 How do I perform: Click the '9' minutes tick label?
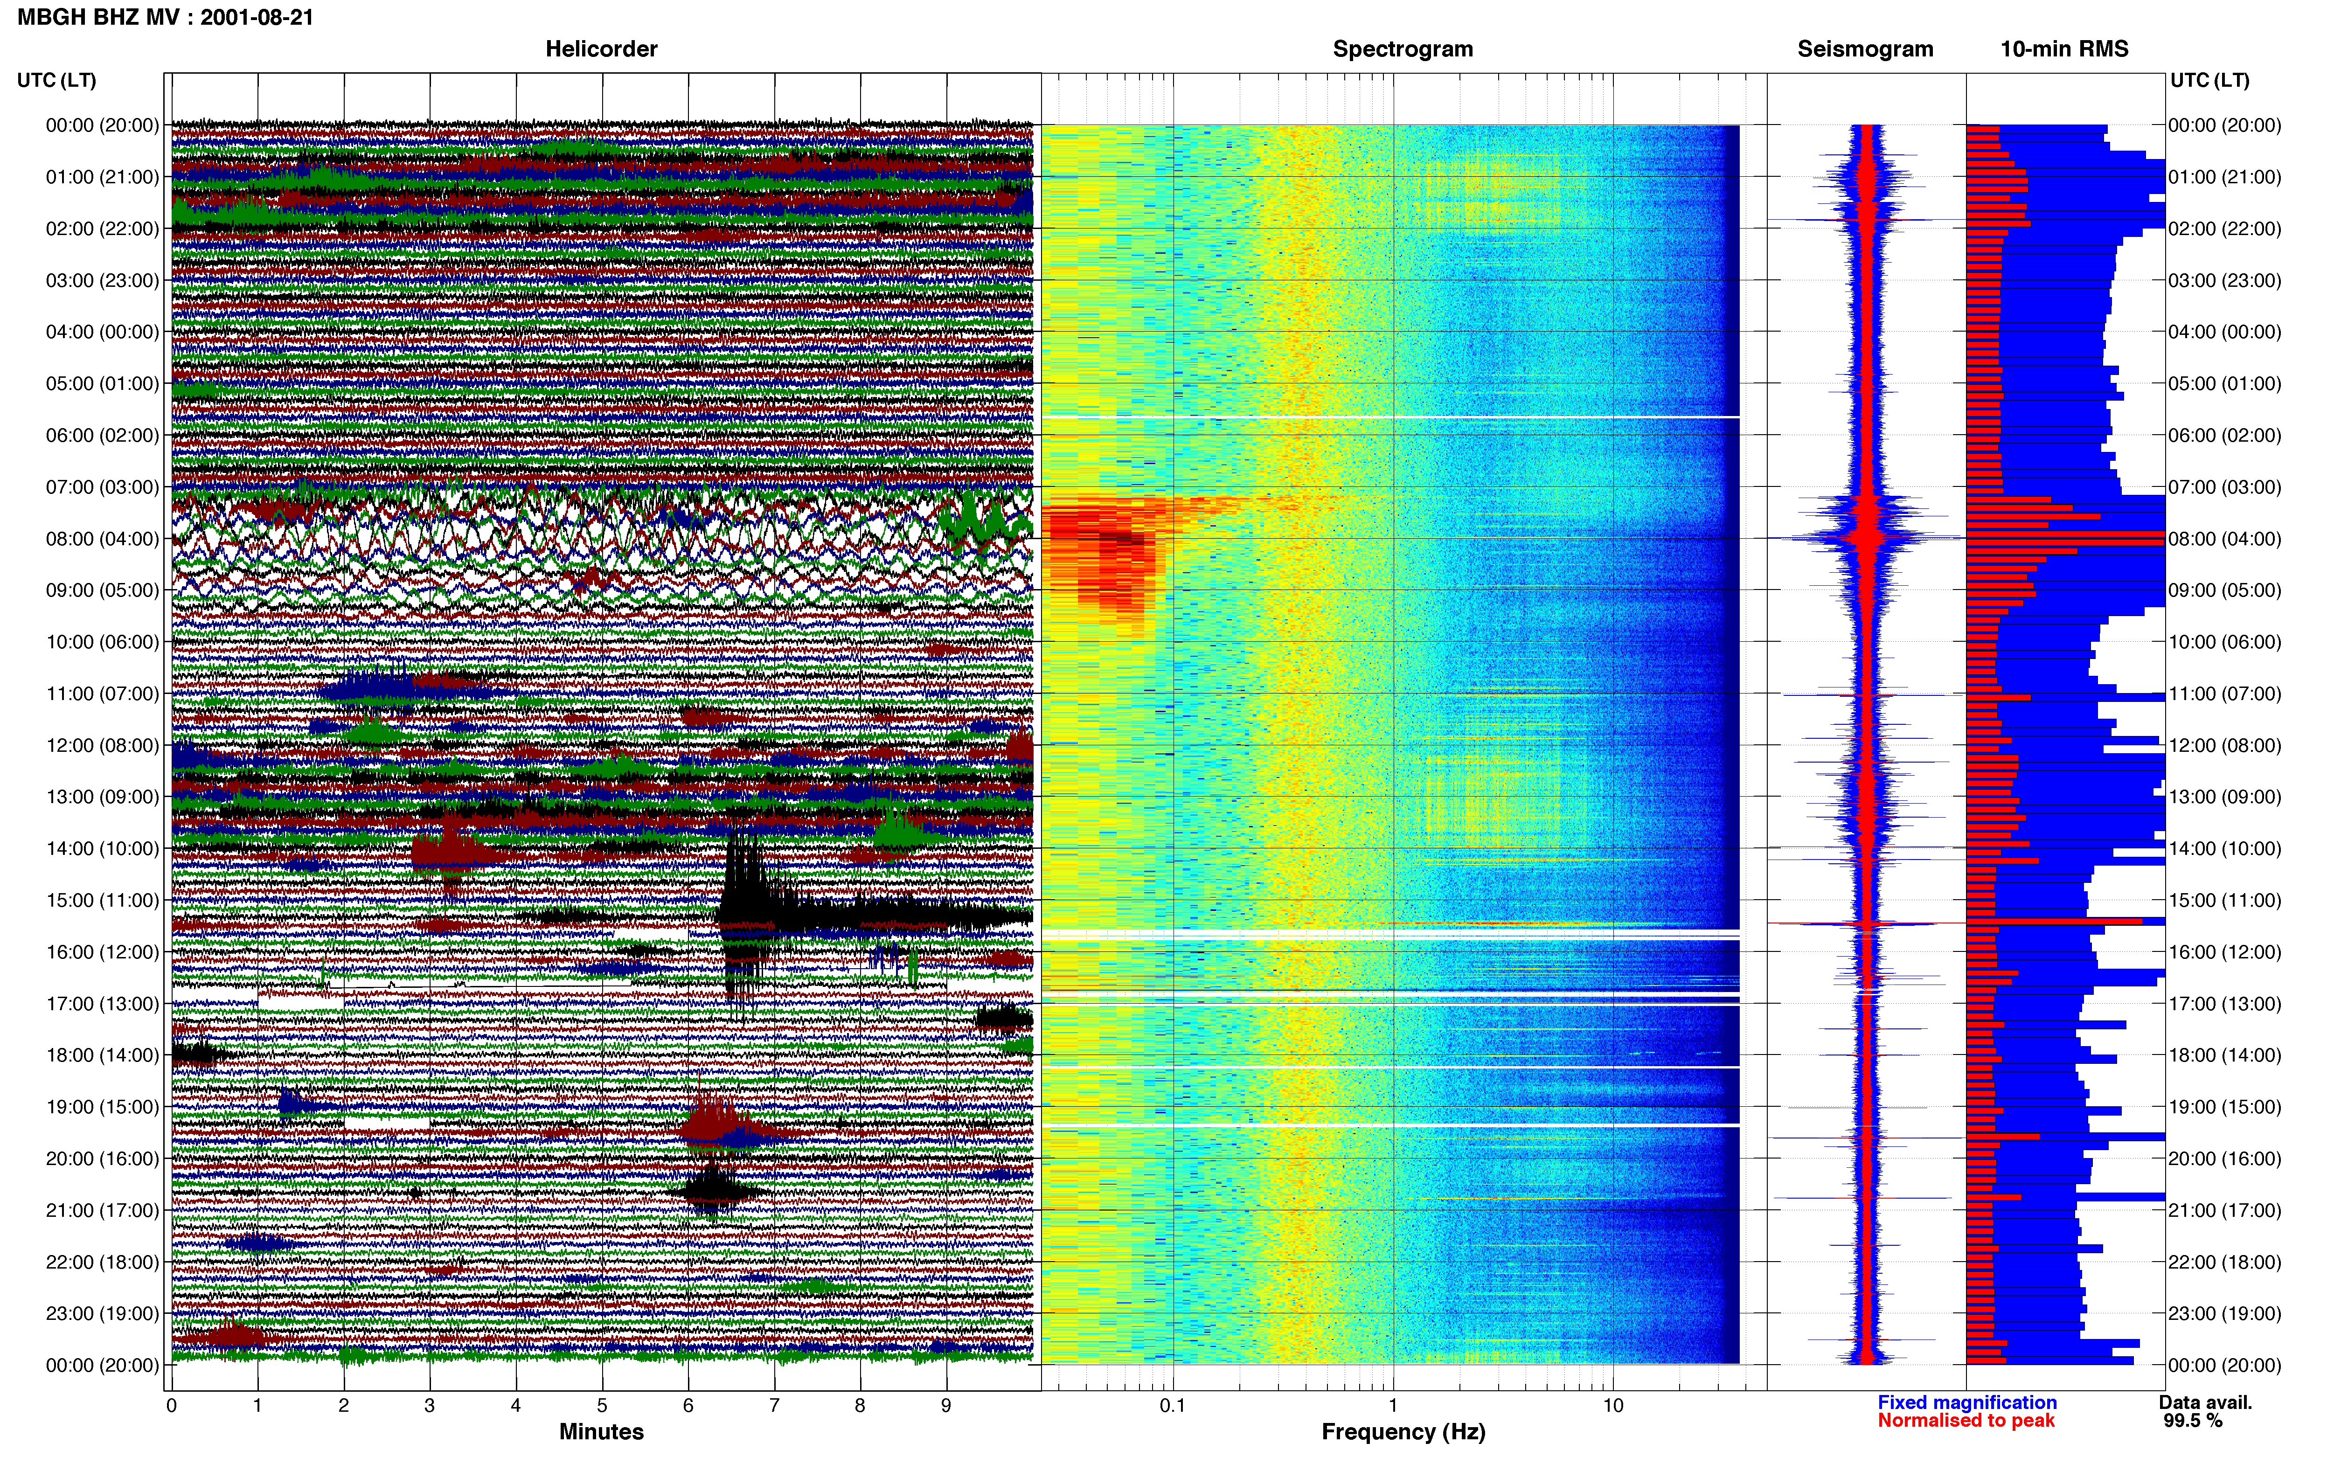tap(946, 1405)
